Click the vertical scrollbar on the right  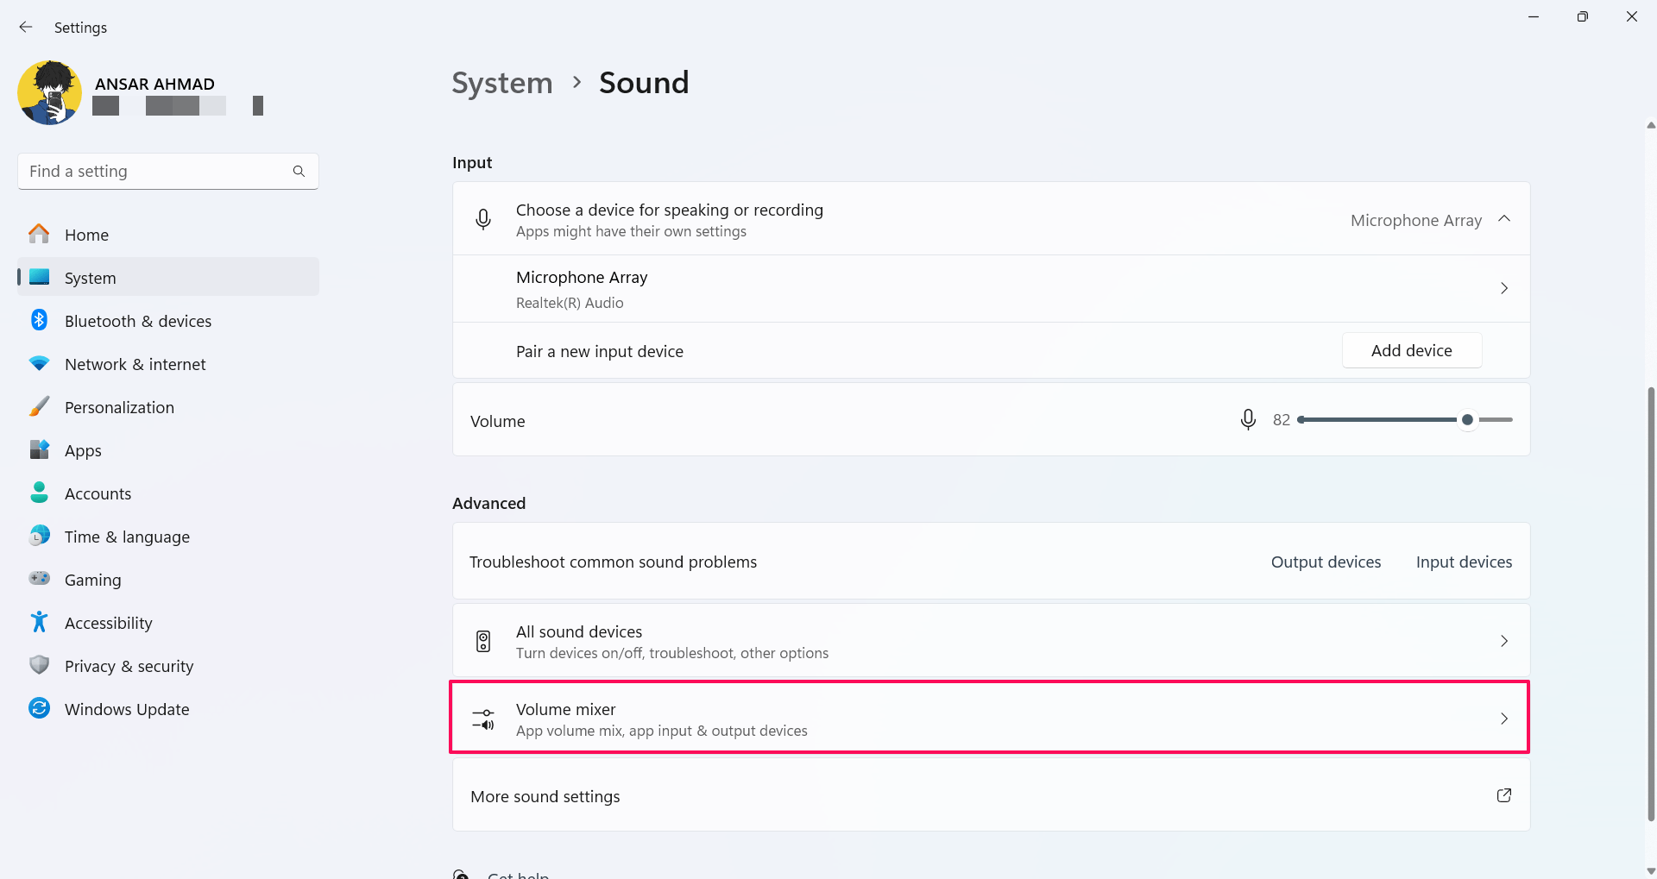[1650, 604]
